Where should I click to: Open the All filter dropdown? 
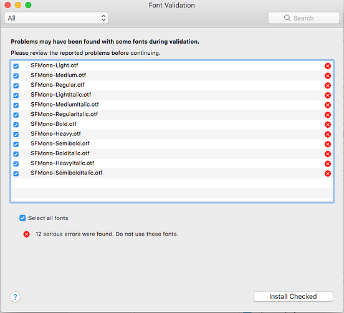(56, 18)
